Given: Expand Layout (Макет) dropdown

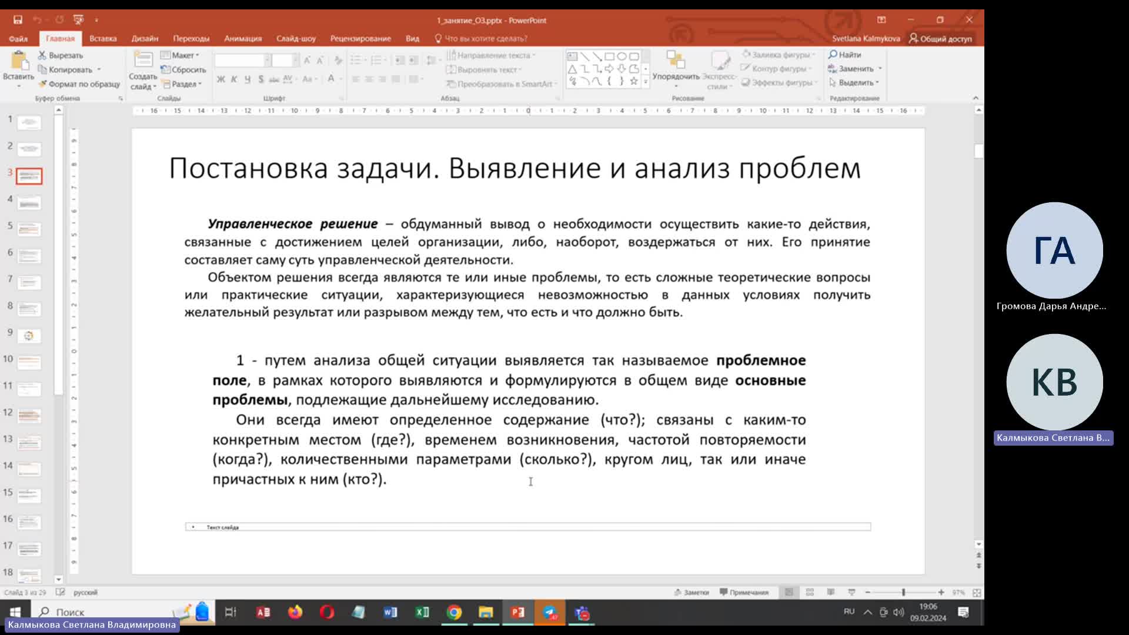Looking at the screenshot, I should (x=180, y=55).
